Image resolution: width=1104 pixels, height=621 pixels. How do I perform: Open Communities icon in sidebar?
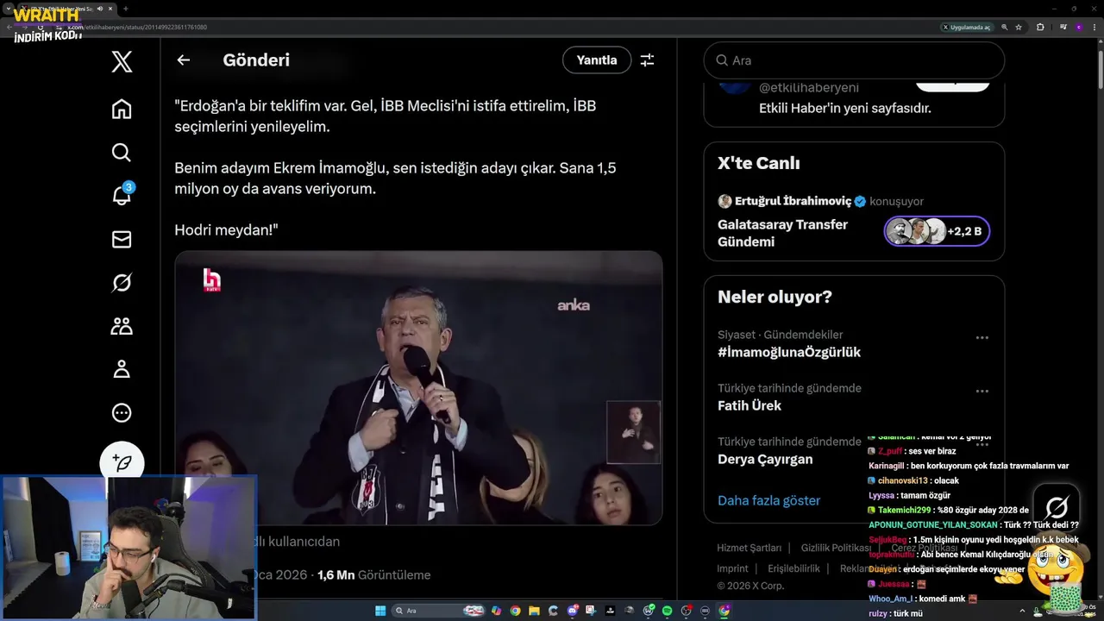122,326
